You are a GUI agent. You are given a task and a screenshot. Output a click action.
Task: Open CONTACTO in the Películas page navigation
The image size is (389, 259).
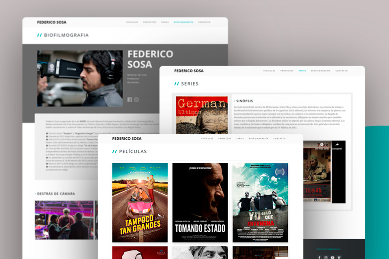(x=279, y=139)
